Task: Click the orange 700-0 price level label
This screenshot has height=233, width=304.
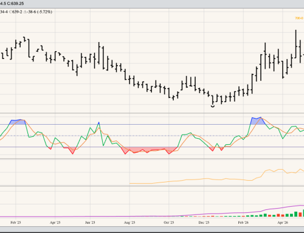Action: coord(299,18)
